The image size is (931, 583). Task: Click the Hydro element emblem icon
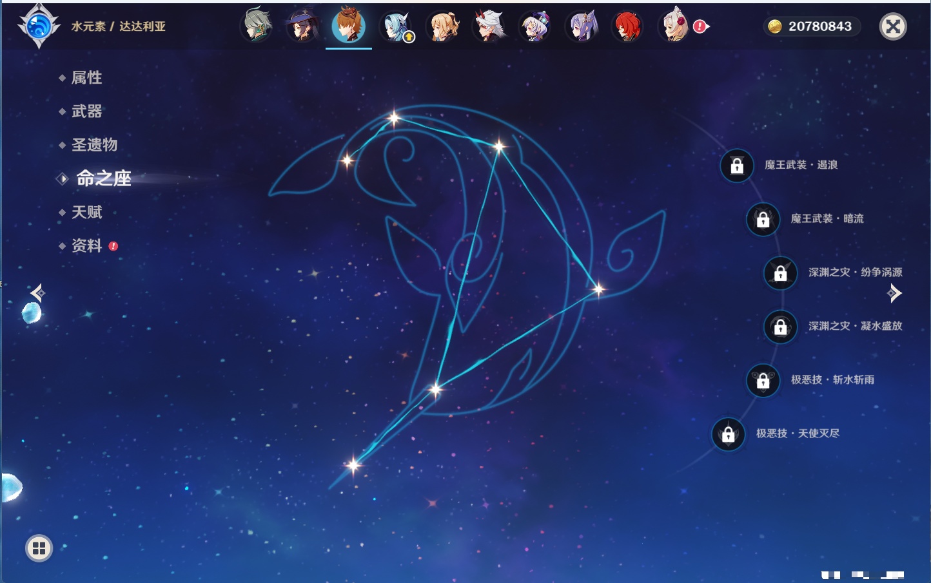tap(39, 26)
